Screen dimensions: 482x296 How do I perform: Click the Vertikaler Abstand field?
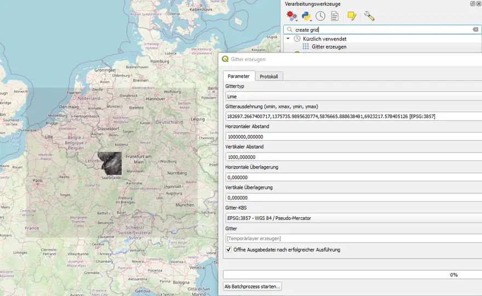pos(353,157)
